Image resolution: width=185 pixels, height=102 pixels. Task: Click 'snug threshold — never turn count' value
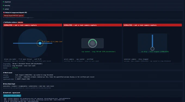pyautogui.click(x=24, y=66)
